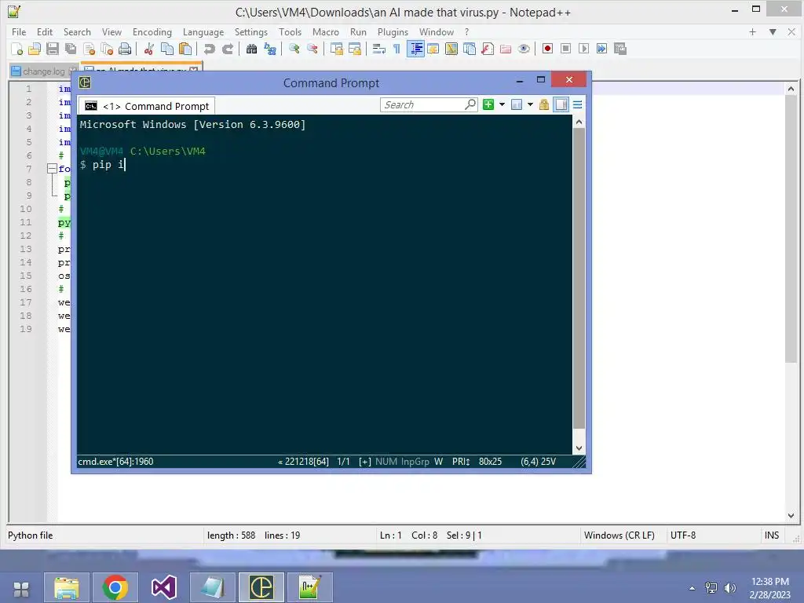Click the UTF-8 encoding status entry
This screenshot has width=804, height=603.
tap(683, 535)
